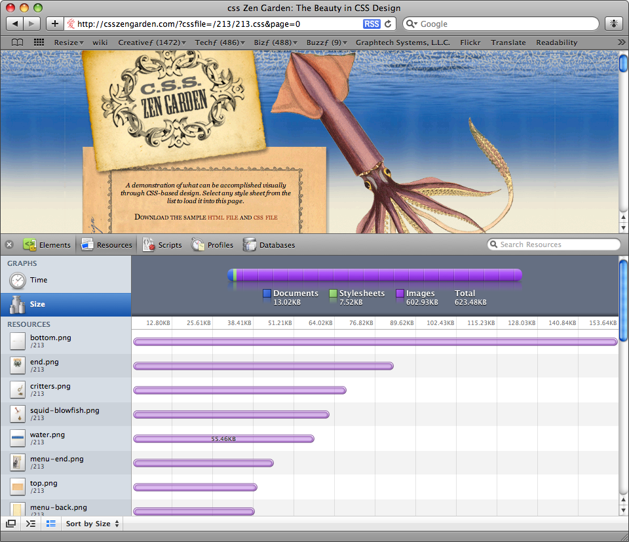Select the Size graph mode
The image size is (629, 542).
click(x=38, y=303)
